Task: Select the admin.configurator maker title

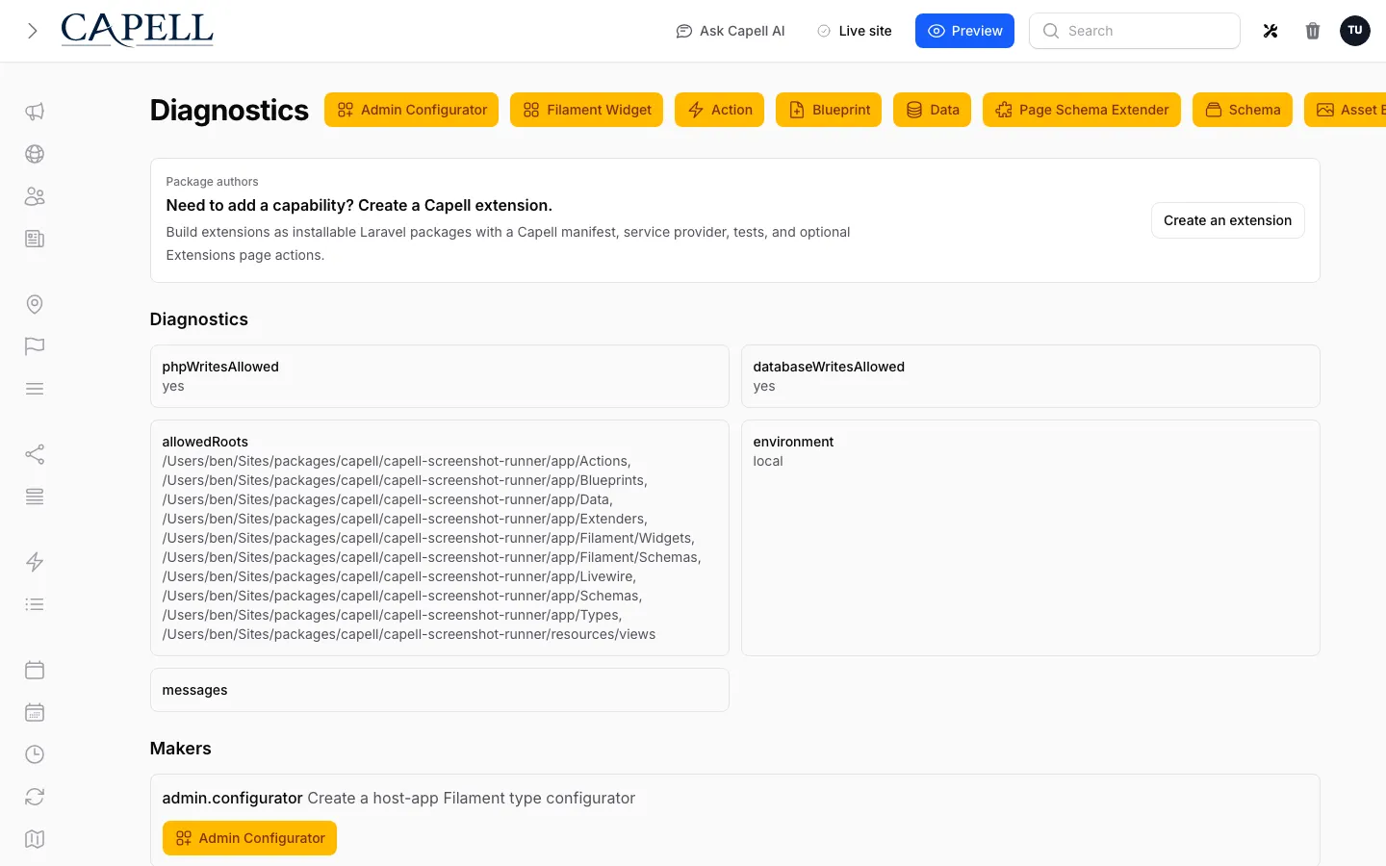Action: pos(232,798)
